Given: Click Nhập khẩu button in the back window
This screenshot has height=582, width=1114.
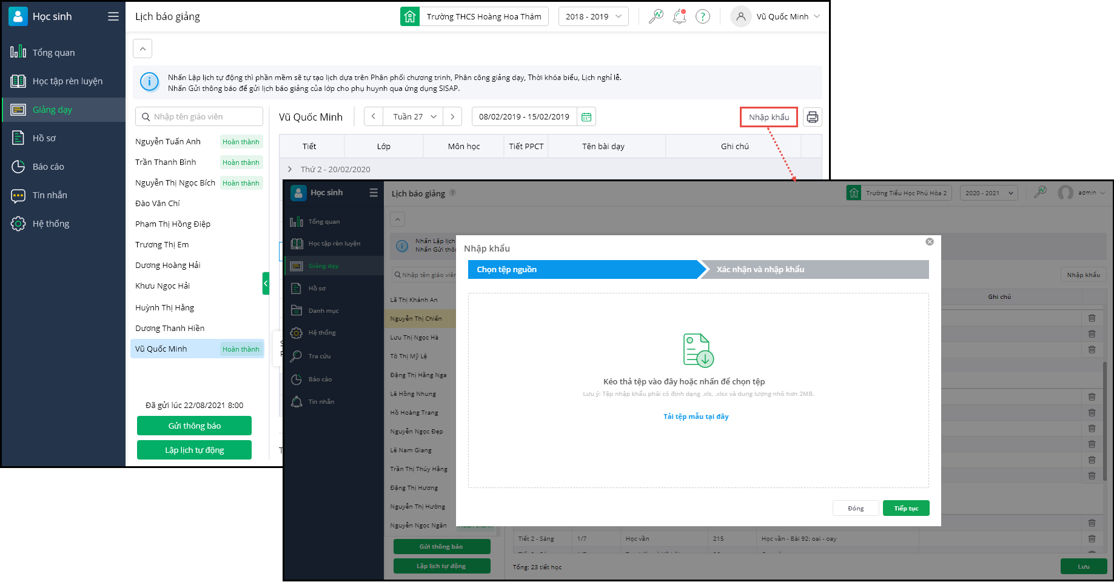Looking at the screenshot, I should (769, 117).
